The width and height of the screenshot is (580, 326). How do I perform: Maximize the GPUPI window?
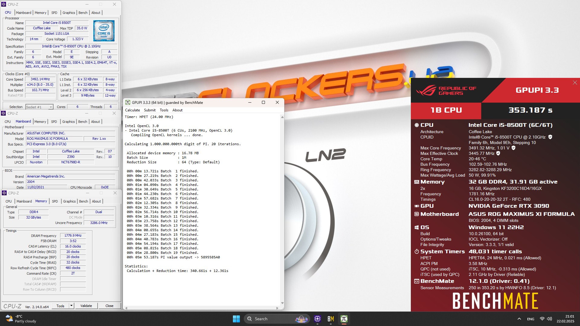(263, 103)
